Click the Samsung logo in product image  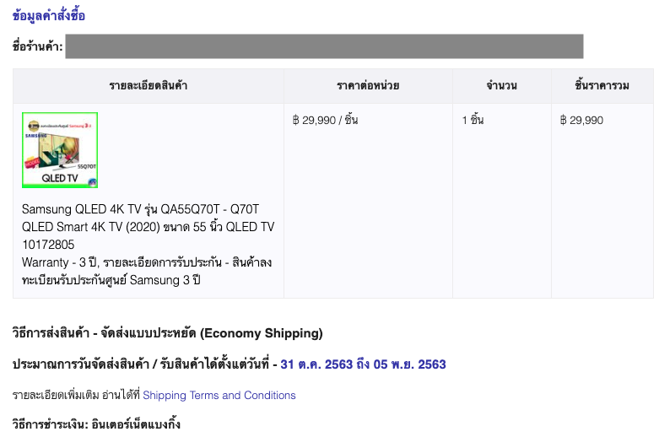coord(35,134)
